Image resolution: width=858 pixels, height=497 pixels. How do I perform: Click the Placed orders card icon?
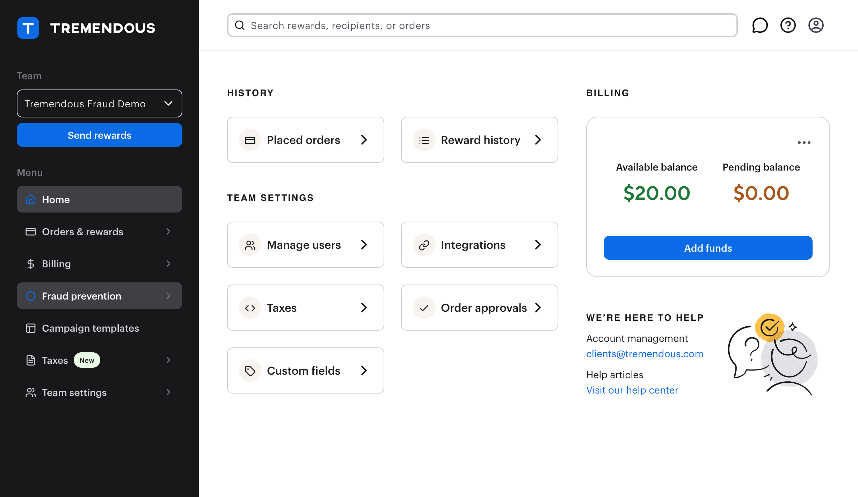click(x=250, y=139)
